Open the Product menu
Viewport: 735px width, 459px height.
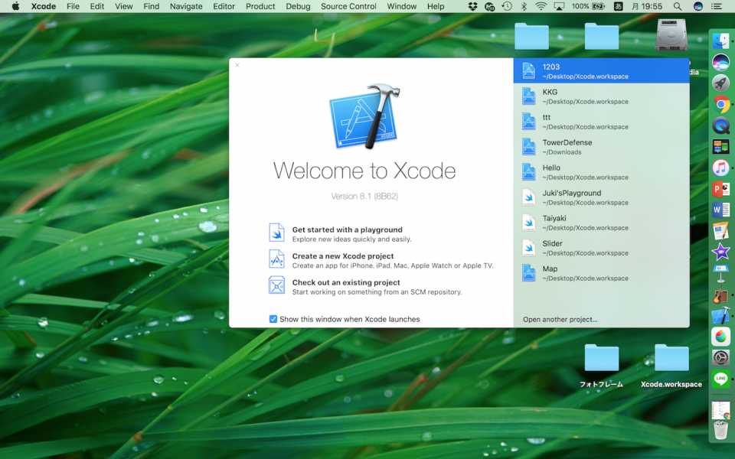pyautogui.click(x=260, y=6)
